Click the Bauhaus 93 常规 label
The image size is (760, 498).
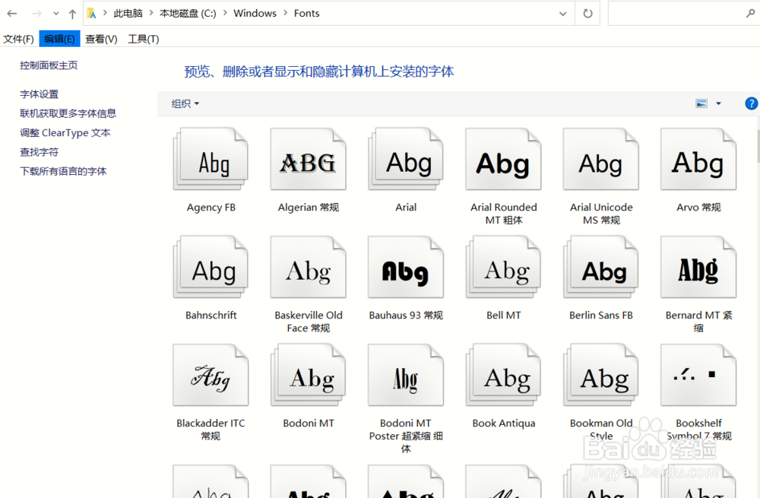click(406, 316)
